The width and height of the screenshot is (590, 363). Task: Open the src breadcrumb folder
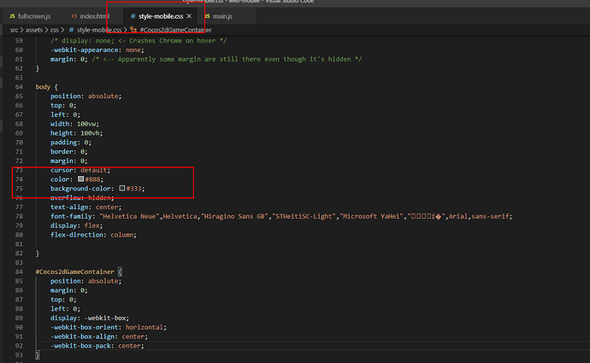[15, 30]
